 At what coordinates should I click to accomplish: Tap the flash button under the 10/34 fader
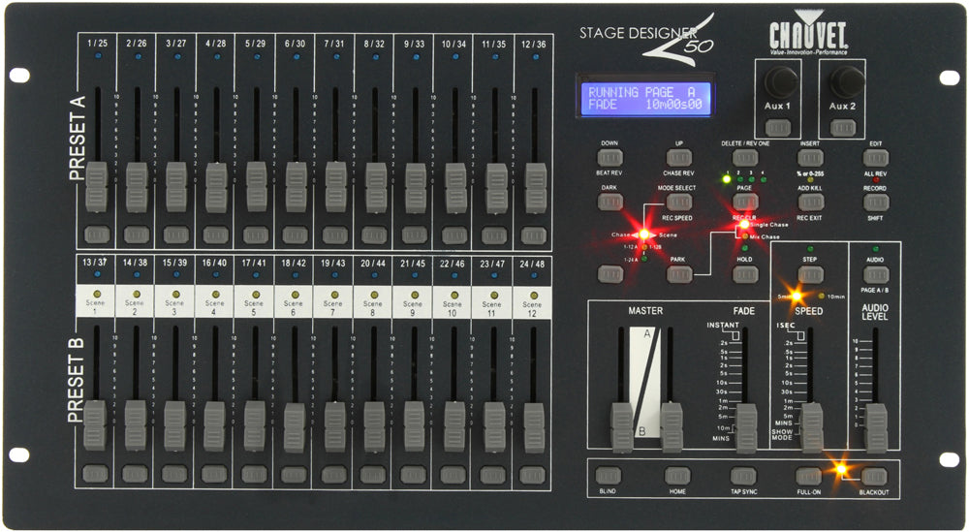click(x=454, y=235)
